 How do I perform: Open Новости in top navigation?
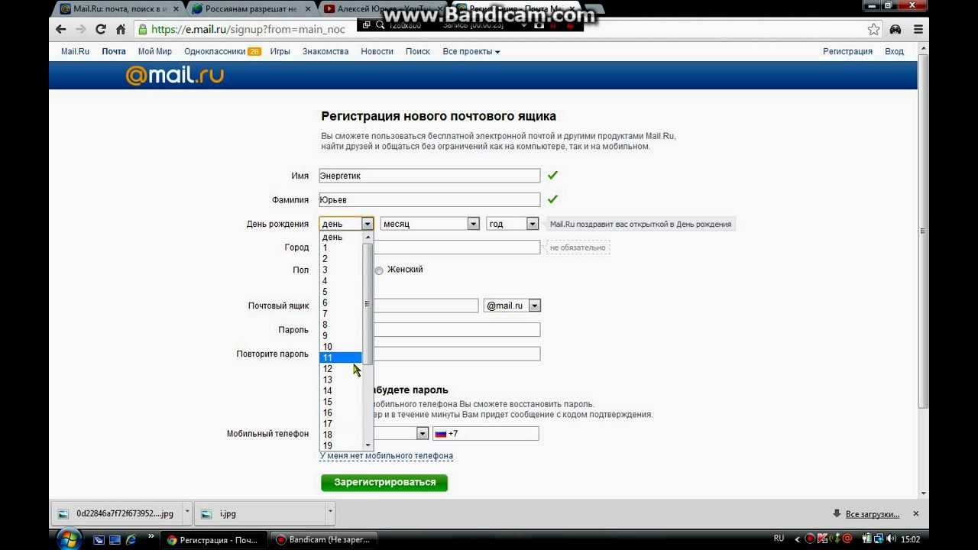tap(377, 51)
